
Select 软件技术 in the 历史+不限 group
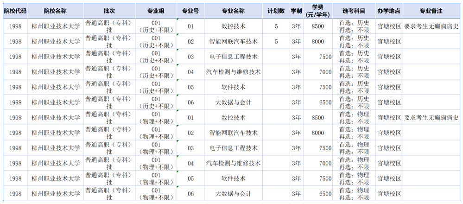233,87
